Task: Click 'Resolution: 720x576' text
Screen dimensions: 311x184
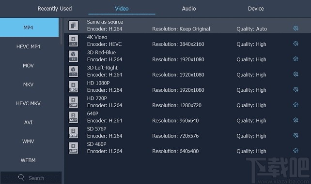Action: coord(175,136)
